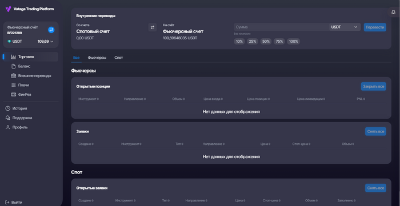Click the Поддержка headset icon
Image resolution: width=400 pixels, height=206 pixels.
pyautogui.click(x=8, y=118)
